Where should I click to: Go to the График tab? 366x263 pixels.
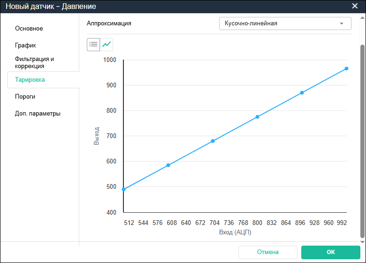pos(25,46)
